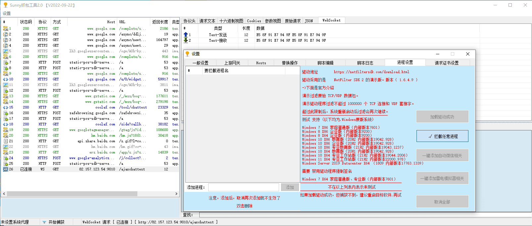Click the image icon of request 5
The height and width of the screenshot is (226, 532).
(5, 51)
